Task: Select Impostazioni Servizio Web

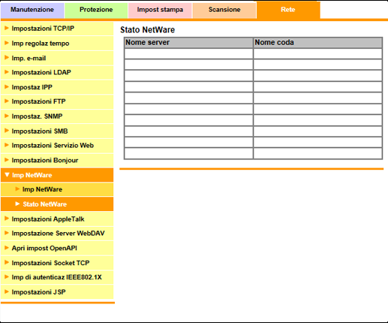Action: [57, 146]
